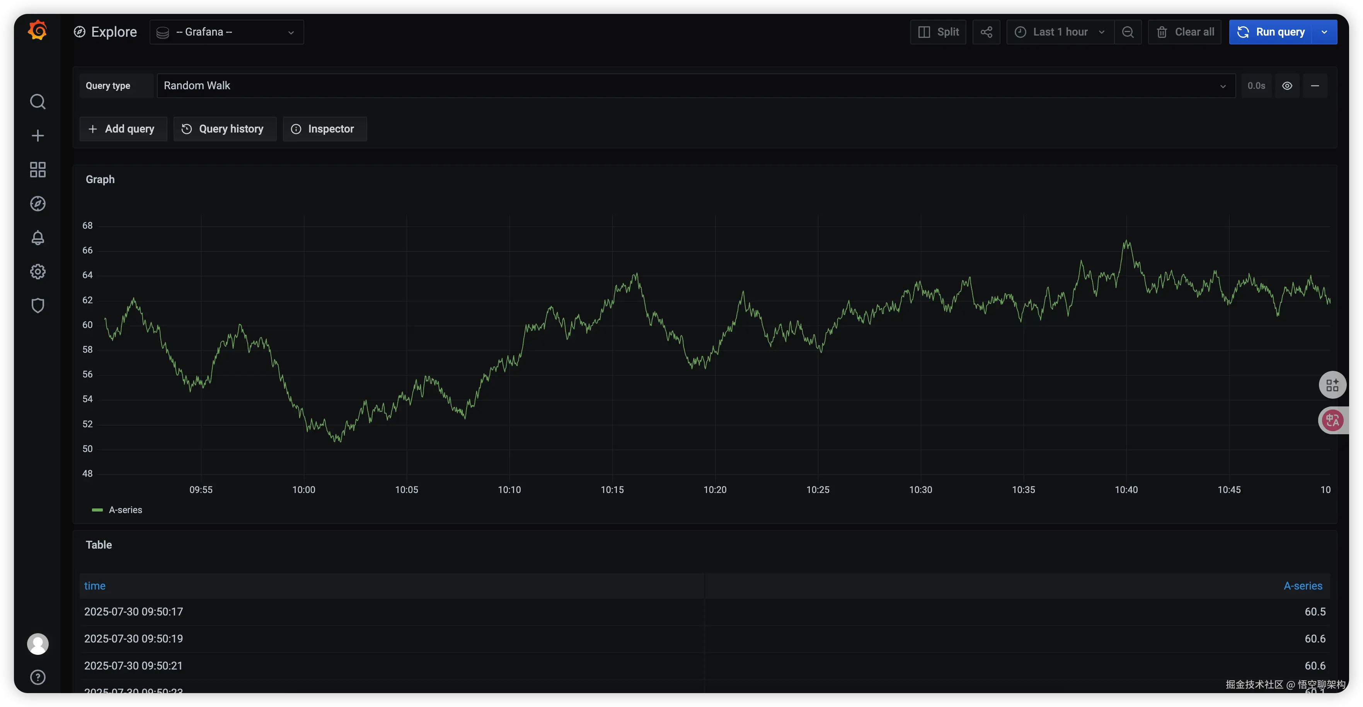1363x707 pixels.
Task: Expand the Run query interval arrow
Action: tap(1324, 32)
